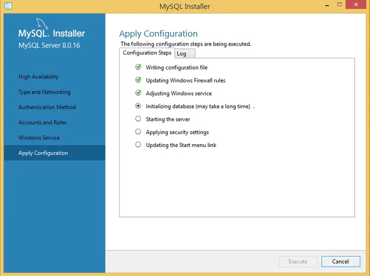The width and height of the screenshot is (370, 276).
Task: Click green checkmark beside Writing configuration file
Action: click(x=138, y=67)
